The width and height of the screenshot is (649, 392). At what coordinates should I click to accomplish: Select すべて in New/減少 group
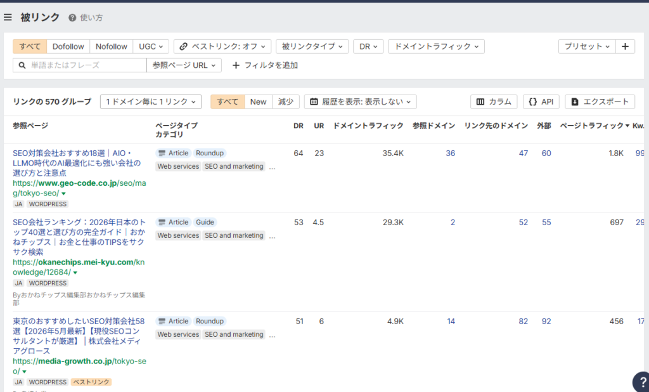point(228,101)
